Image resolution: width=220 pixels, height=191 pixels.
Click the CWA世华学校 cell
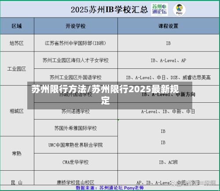[76, 162]
